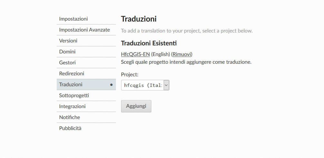324x158 pixels.
Task: Click Rimuovi to remove English translation
Action: click(182, 54)
